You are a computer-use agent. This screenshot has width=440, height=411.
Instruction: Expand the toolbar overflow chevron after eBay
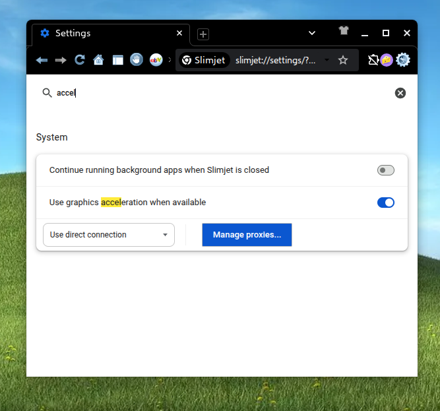(x=170, y=60)
